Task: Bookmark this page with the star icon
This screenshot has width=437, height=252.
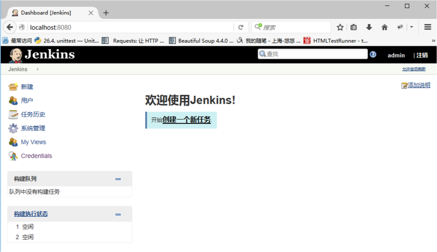Action: pyautogui.click(x=340, y=27)
